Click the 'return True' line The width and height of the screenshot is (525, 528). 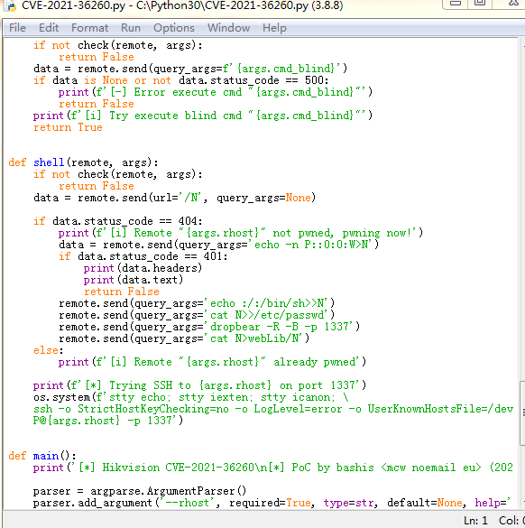click(x=68, y=127)
